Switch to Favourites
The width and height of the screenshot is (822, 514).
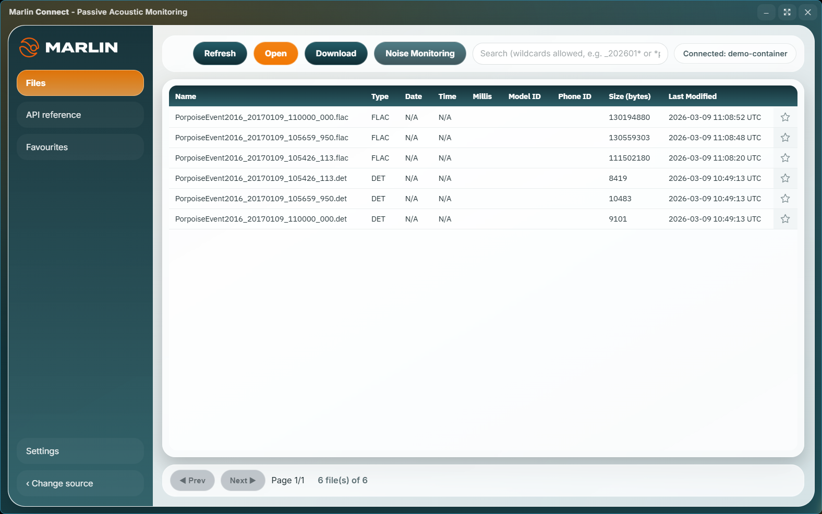click(80, 147)
